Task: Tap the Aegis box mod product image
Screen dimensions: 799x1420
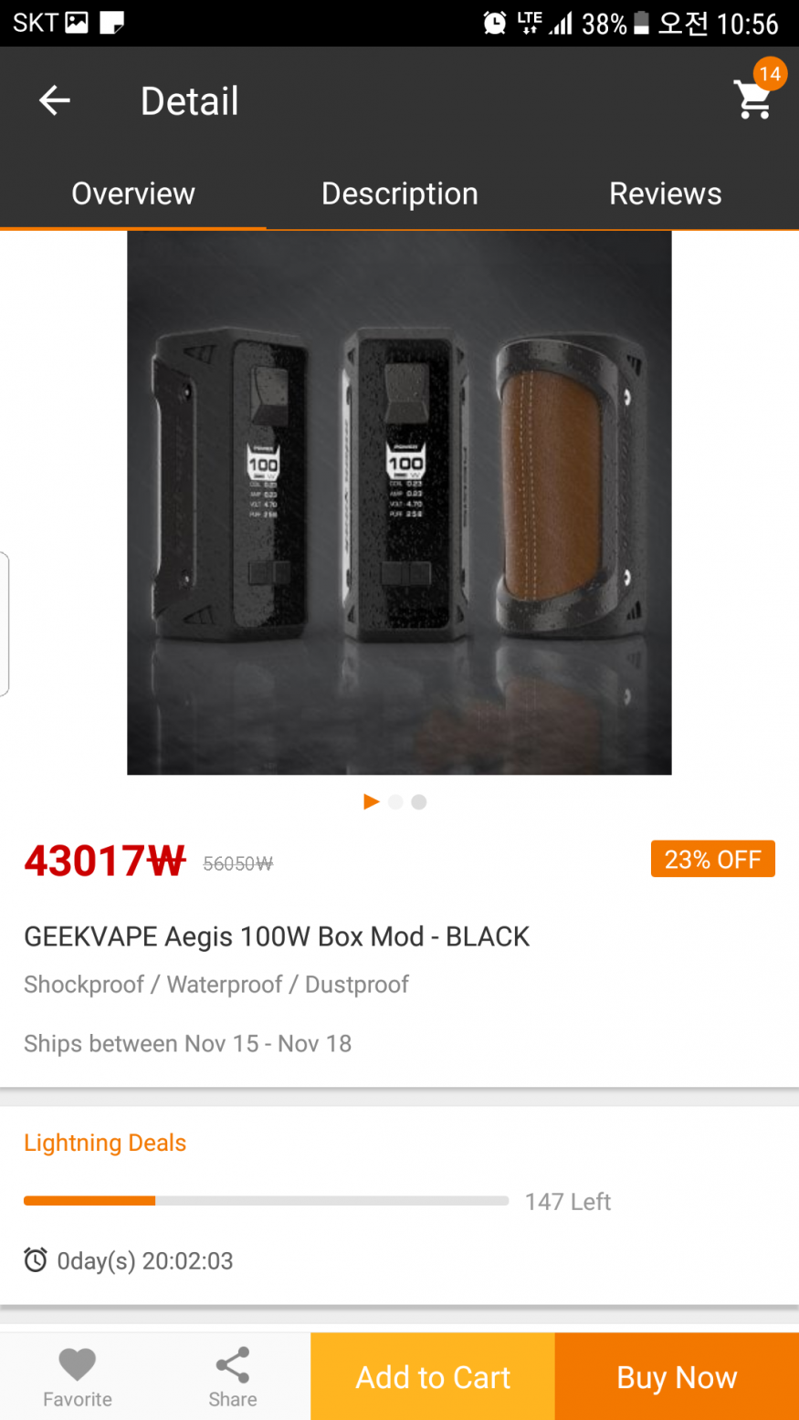Action: [399, 503]
